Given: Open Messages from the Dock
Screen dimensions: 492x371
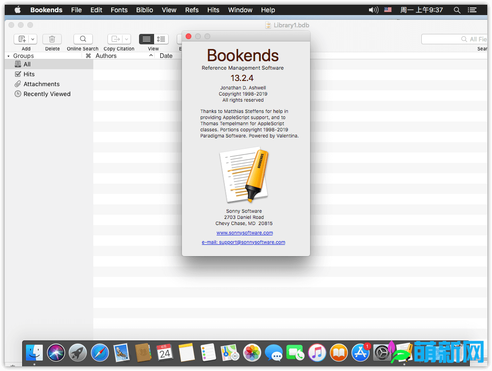Looking at the screenshot, I should coord(274,353).
